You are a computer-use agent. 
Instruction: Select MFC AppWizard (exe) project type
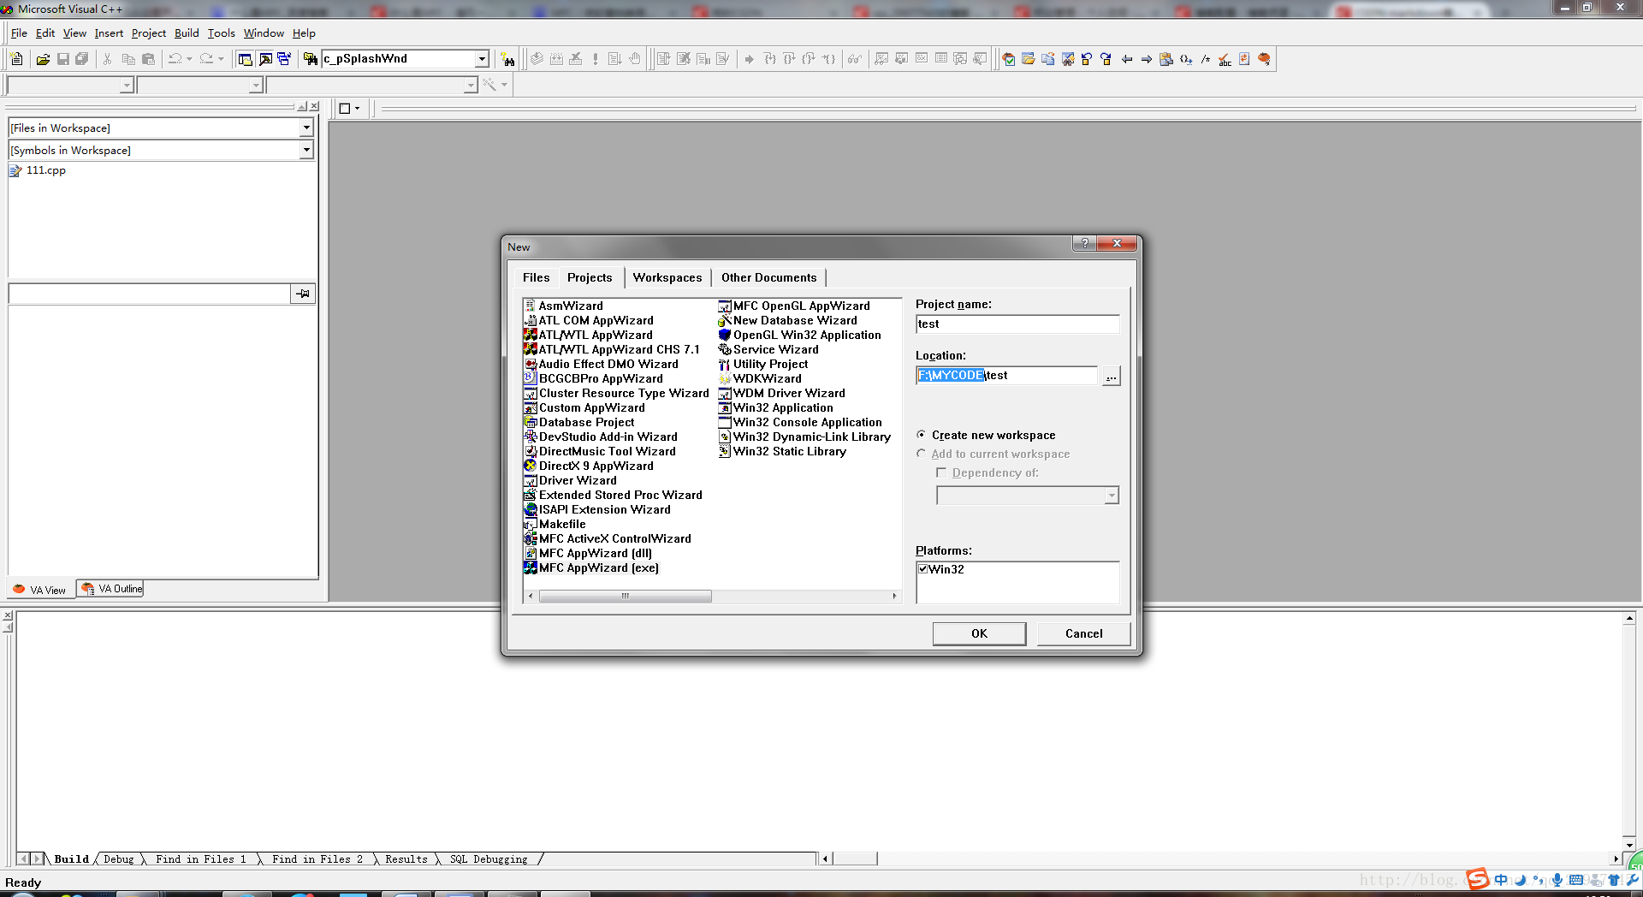tap(591, 567)
